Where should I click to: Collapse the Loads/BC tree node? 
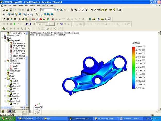[x=5, y=61]
